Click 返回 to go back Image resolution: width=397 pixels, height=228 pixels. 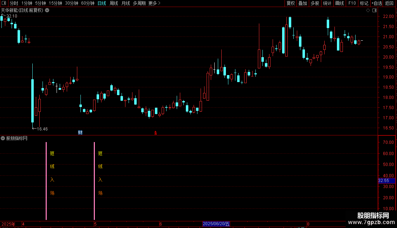click(x=389, y=3)
